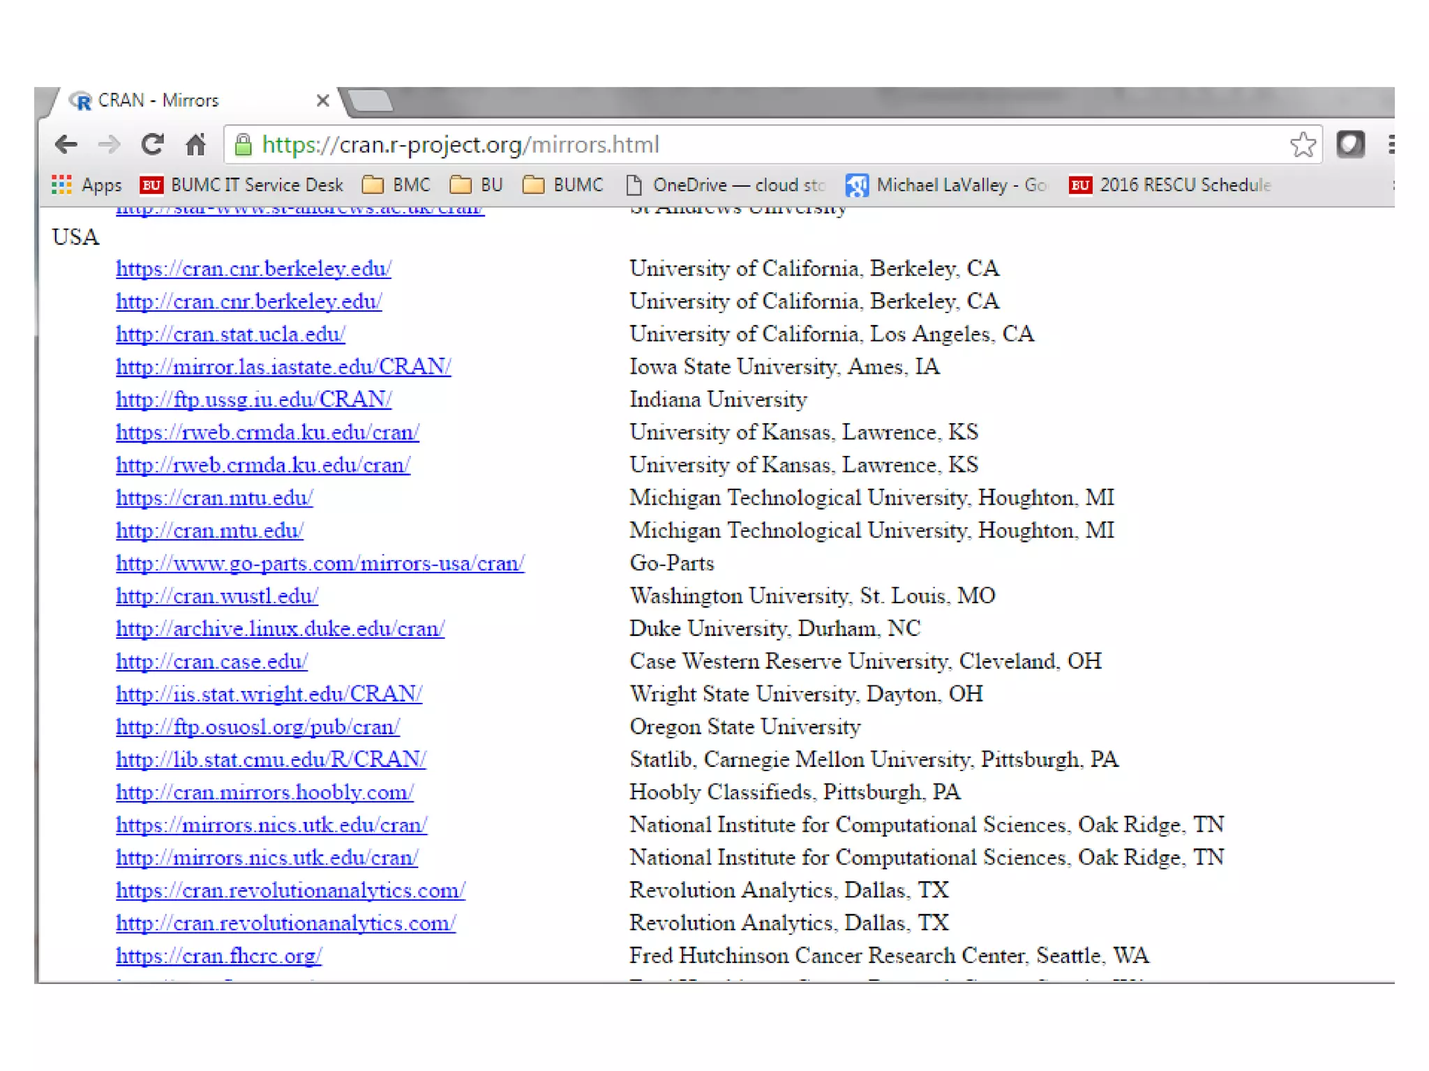Open the Berkeley https CRAN mirror link
The image size is (1429, 1071).
click(x=253, y=268)
